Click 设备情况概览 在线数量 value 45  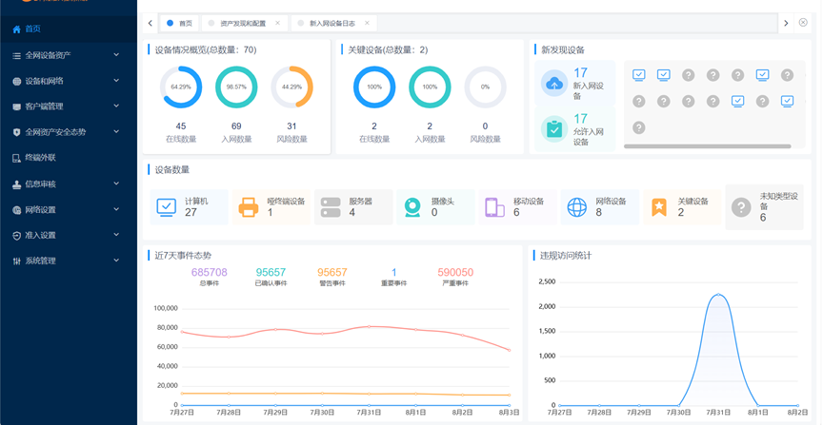pos(181,126)
